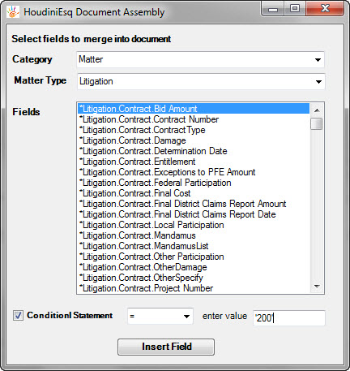Expand the Matter Type dropdown
This screenshot has width=350, height=371.
pos(201,81)
